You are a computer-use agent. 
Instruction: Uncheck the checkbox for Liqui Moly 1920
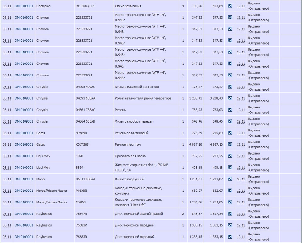(x=230, y=156)
